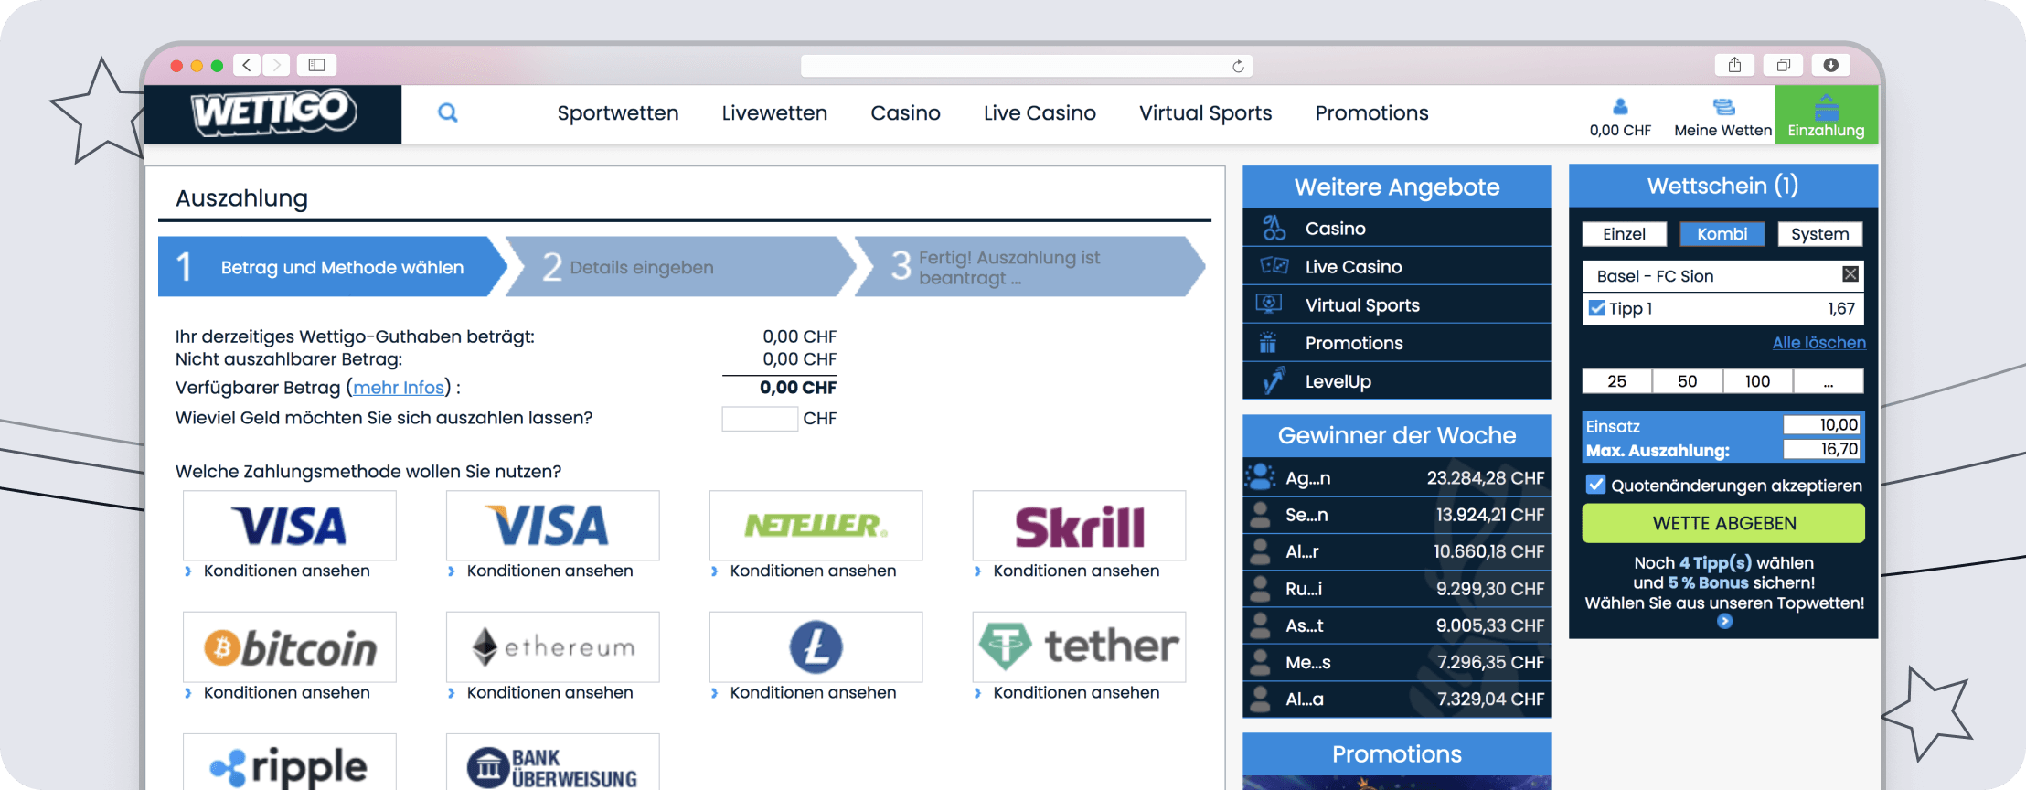Select Einzel bet type
2026x790 pixels.
1624,234
